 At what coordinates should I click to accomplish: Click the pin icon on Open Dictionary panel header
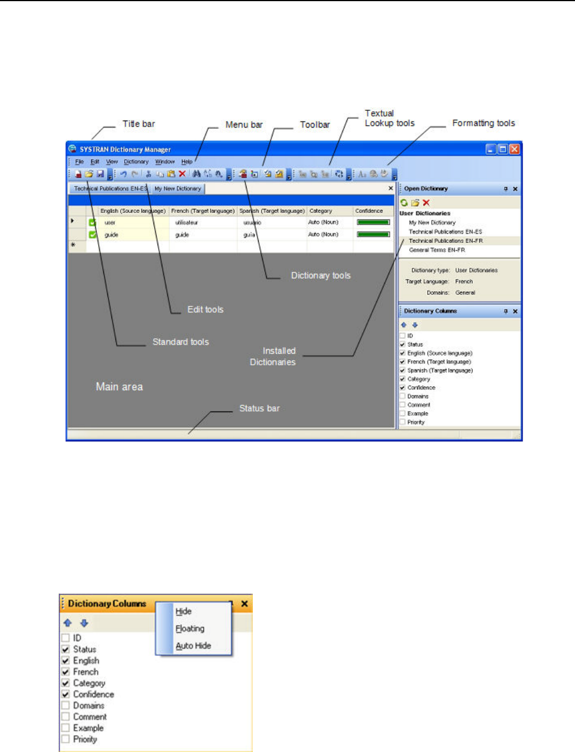[x=506, y=189]
